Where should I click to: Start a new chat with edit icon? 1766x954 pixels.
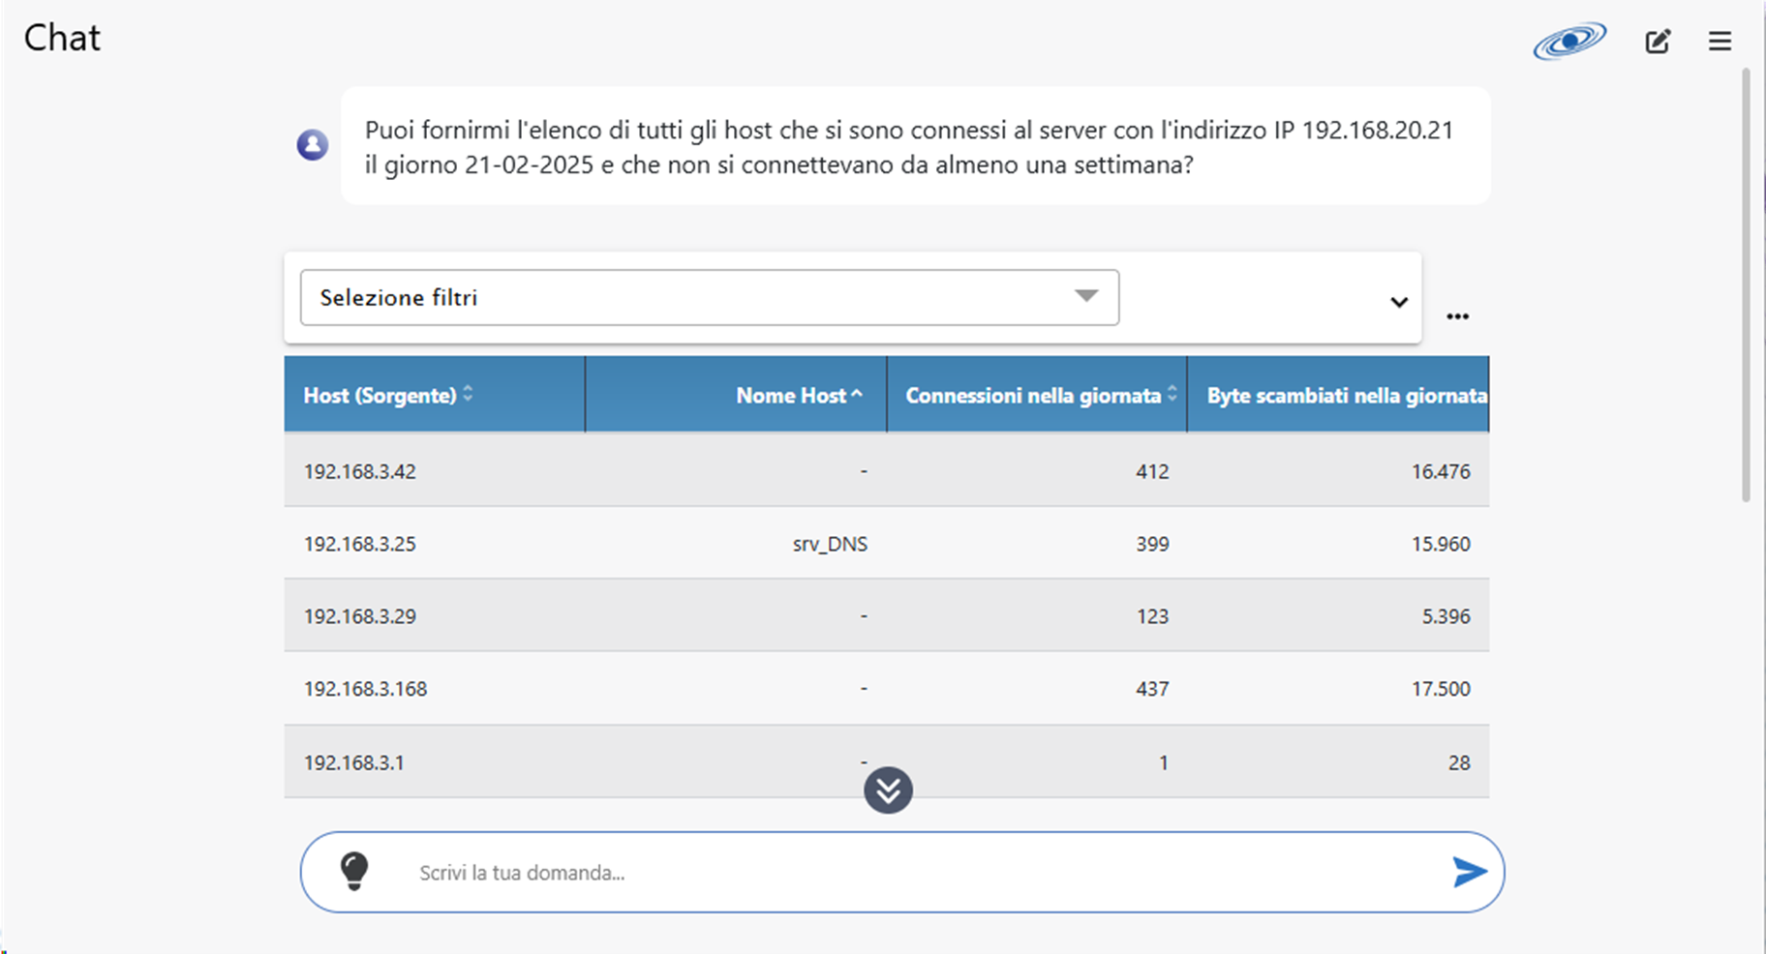1658,41
